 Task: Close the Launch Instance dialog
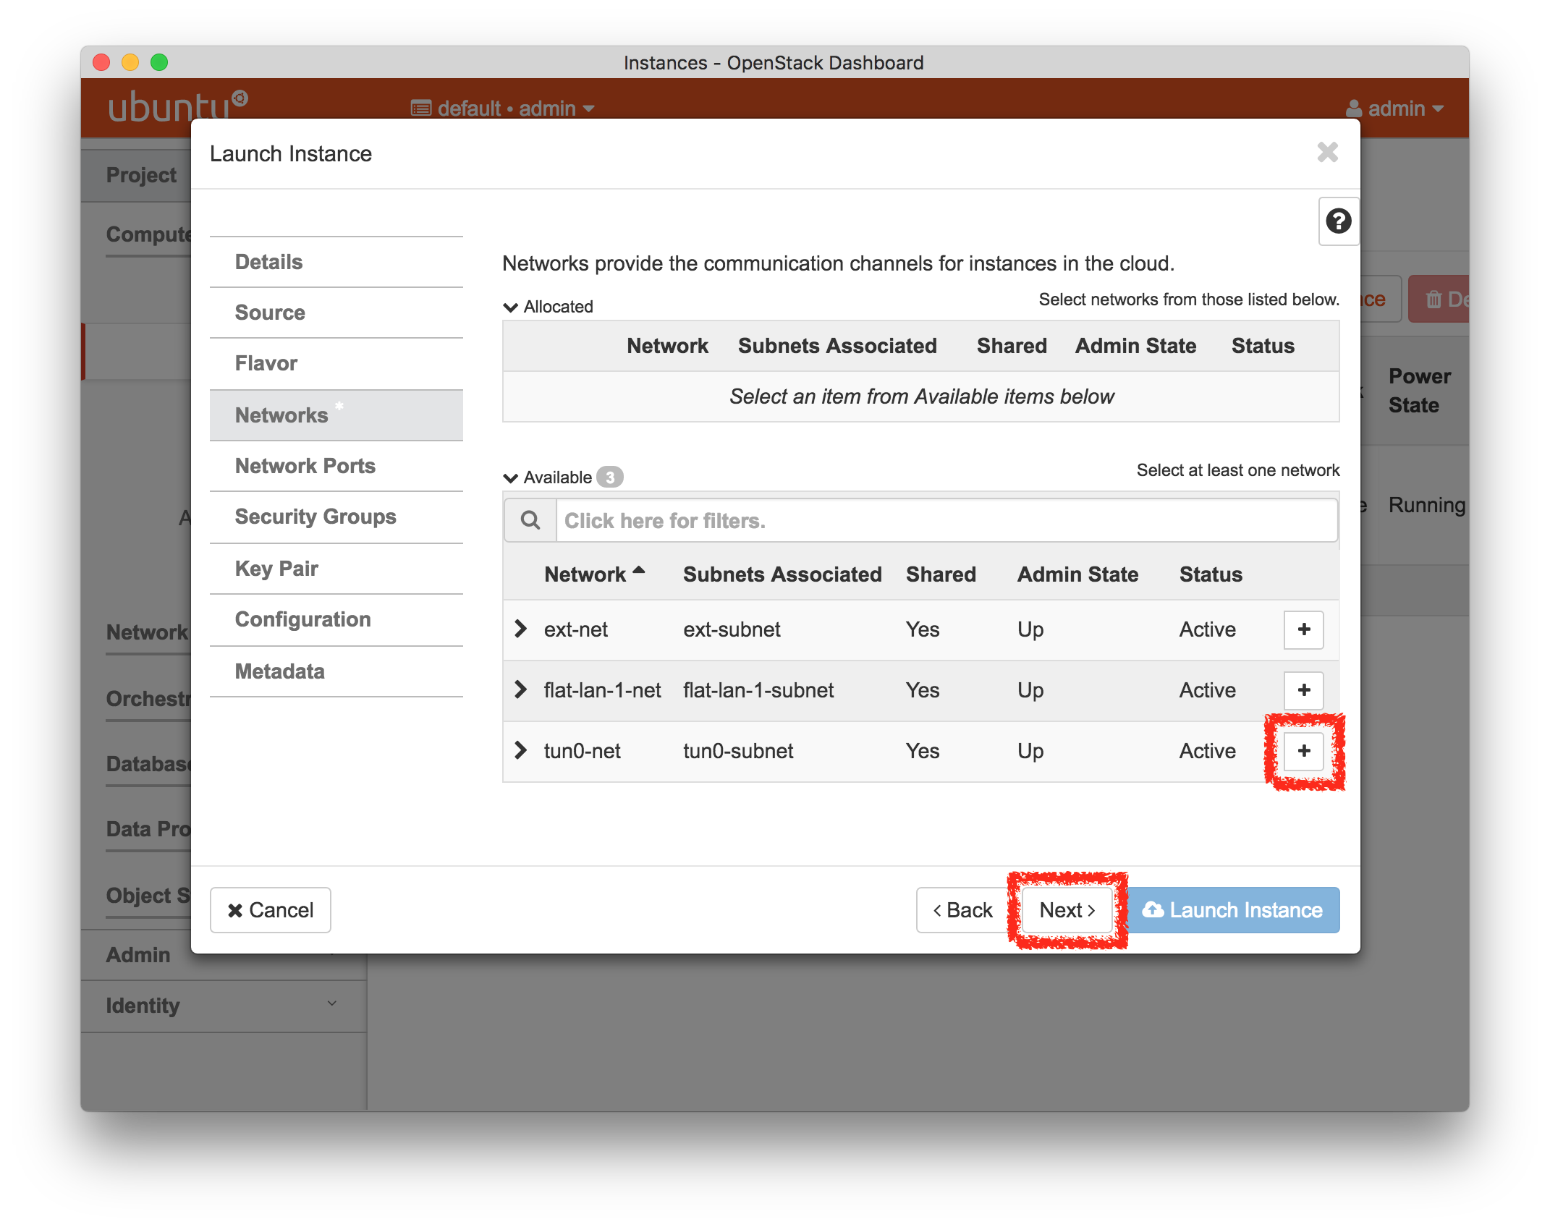(1327, 153)
